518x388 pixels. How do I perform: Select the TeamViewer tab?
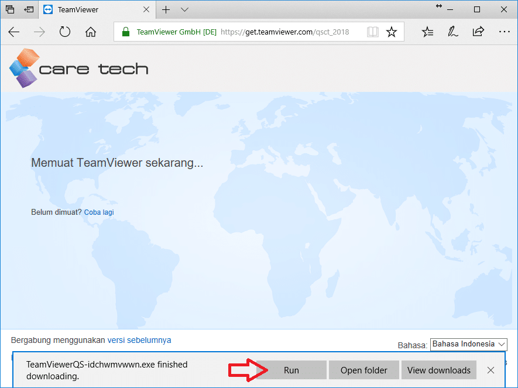pos(97,9)
